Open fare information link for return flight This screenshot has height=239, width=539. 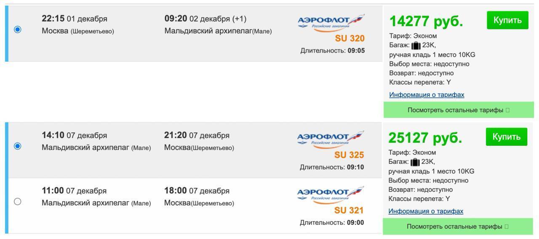pyautogui.click(x=426, y=211)
